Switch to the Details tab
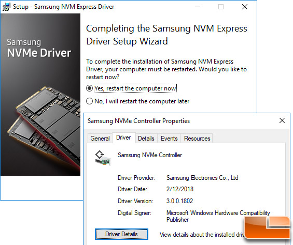 pyautogui.click(x=146, y=139)
